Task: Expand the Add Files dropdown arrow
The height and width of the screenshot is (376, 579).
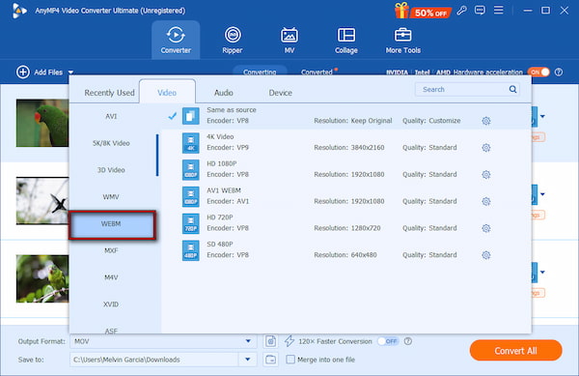Action: (70, 72)
